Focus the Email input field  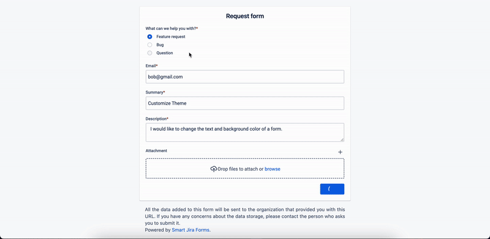(244, 77)
